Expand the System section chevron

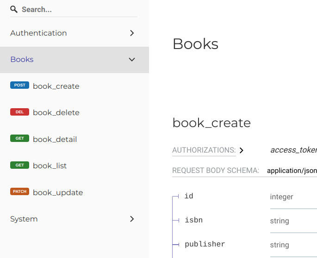tap(132, 219)
